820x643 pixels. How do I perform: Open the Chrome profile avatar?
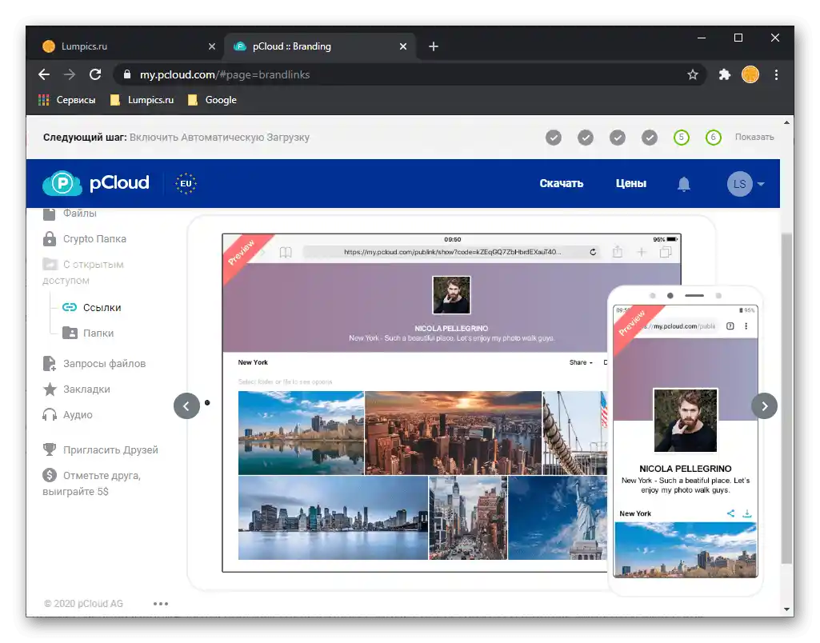(x=750, y=74)
